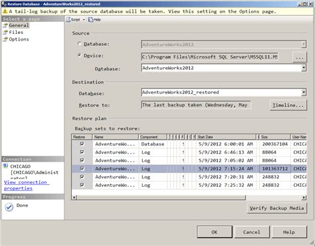Click Verify Backup Media button

(277, 208)
